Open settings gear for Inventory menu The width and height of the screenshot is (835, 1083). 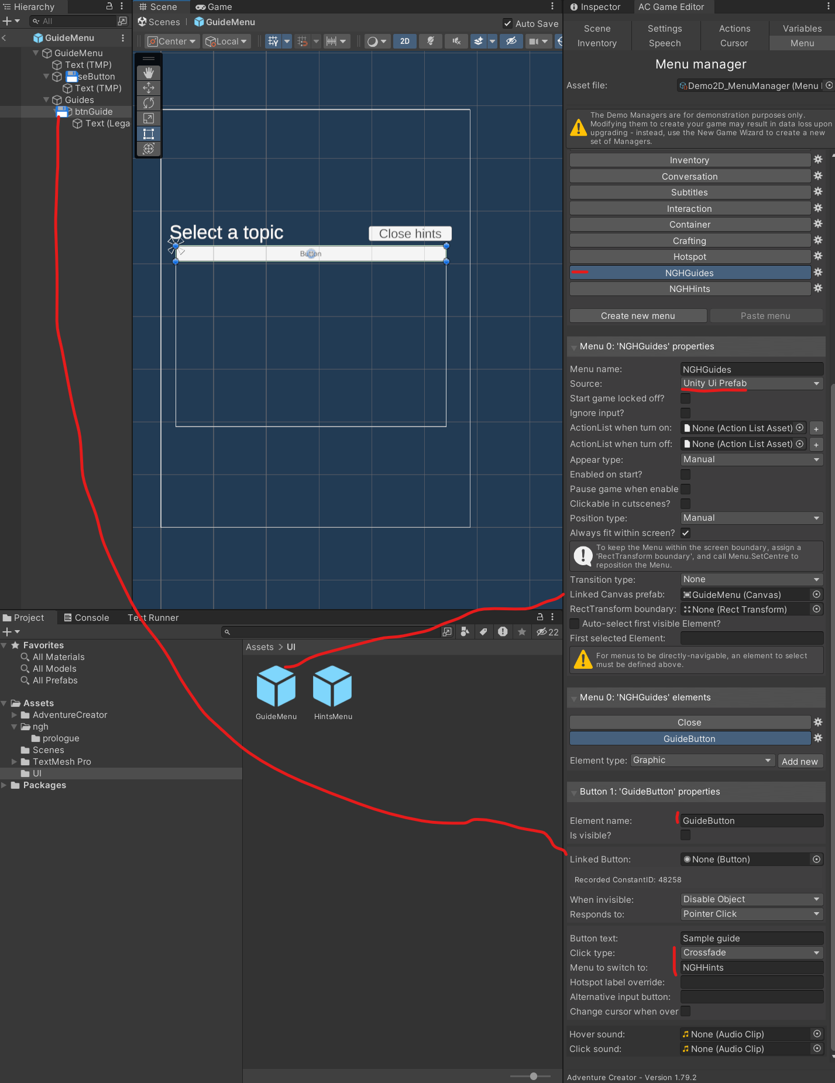click(818, 160)
